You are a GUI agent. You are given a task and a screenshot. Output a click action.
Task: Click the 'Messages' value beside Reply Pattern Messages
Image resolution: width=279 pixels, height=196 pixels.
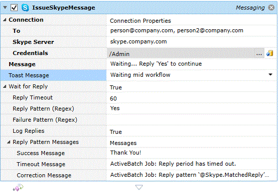tap(123, 143)
